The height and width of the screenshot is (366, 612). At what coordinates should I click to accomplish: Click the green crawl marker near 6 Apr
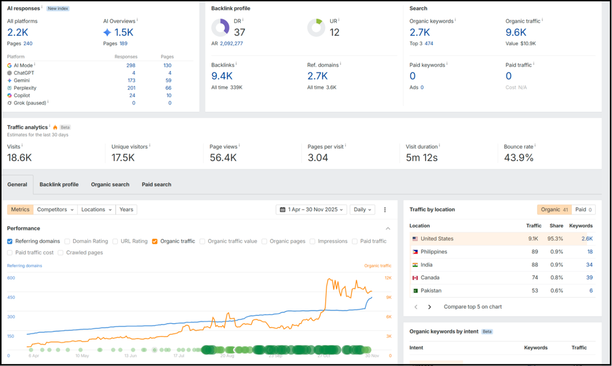[31, 350]
